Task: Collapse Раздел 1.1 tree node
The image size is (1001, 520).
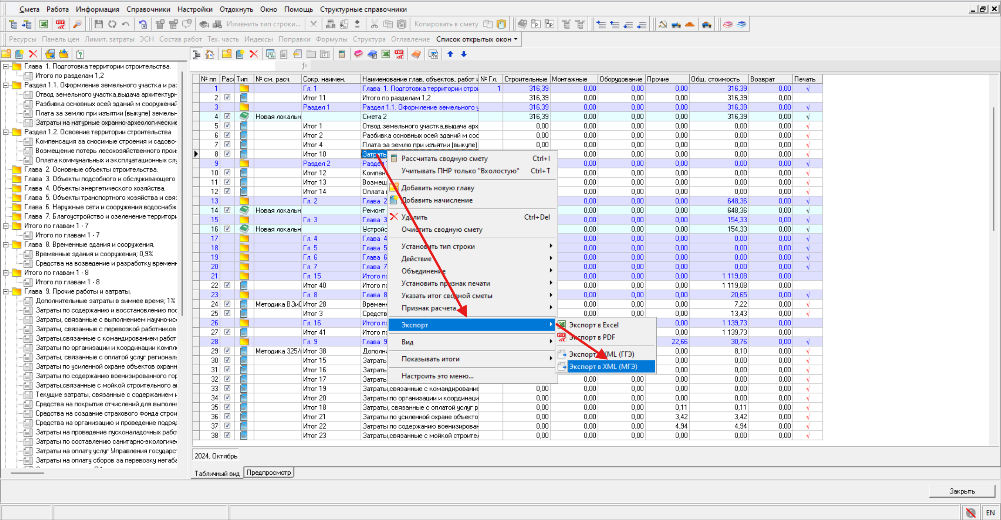Action: click(6, 85)
